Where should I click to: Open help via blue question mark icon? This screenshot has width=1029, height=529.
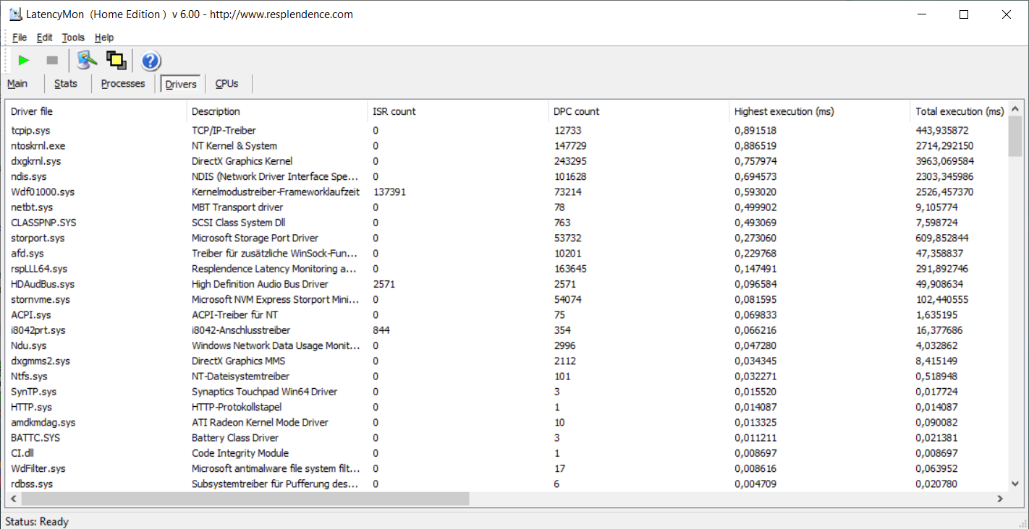(x=151, y=61)
